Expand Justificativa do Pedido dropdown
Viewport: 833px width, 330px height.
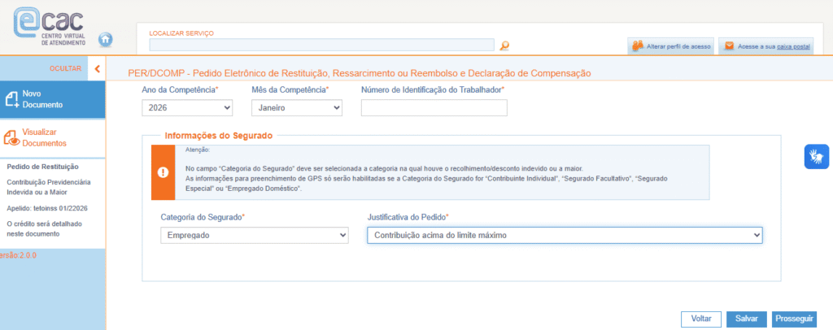(564, 235)
